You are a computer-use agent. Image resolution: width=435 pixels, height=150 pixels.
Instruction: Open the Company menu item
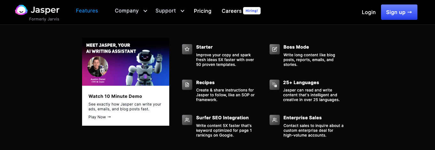[x=127, y=11]
